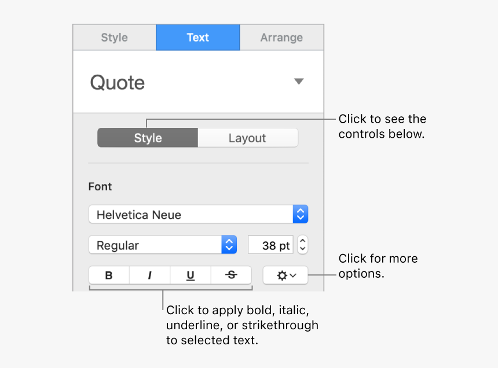Image resolution: width=498 pixels, height=368 pixels.
Task: Increase font size with the up stepper arrow
Action: tap(303, 241)
